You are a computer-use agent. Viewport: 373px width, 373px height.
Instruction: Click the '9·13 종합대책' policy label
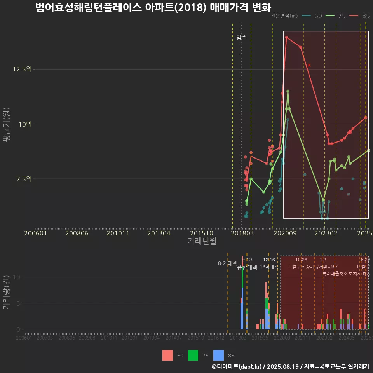(x=247, y=263)
